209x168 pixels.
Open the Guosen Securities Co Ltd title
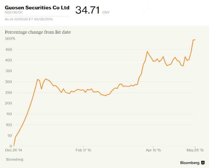click(37, 7)
